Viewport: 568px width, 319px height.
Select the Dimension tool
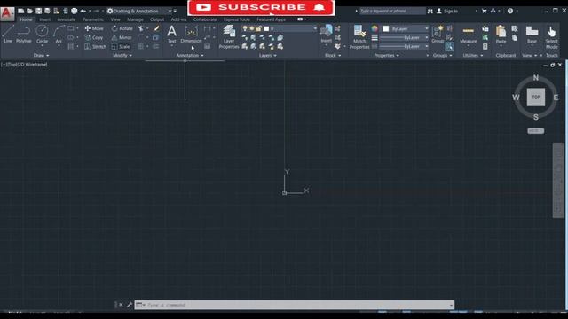(191, 34)
